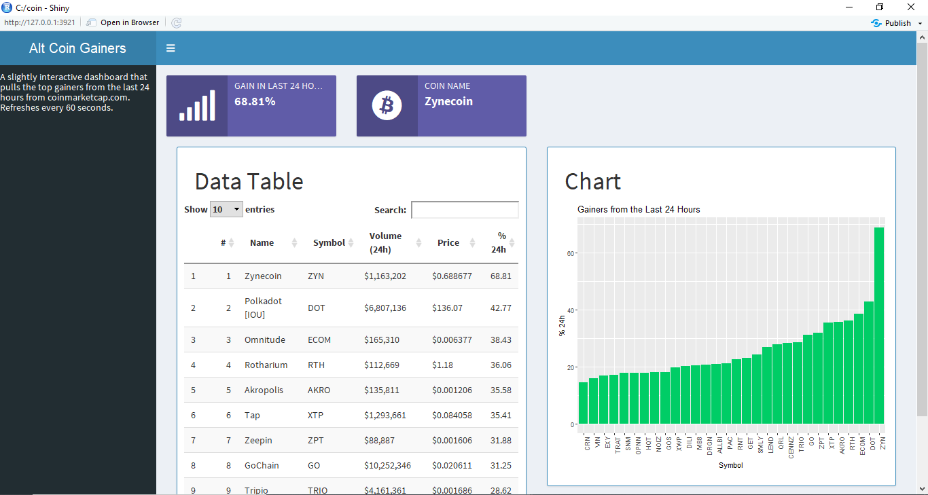Viewport: 928px width, 495px height.
Task: Click the Data Table heading
Action: click(249, 181)
